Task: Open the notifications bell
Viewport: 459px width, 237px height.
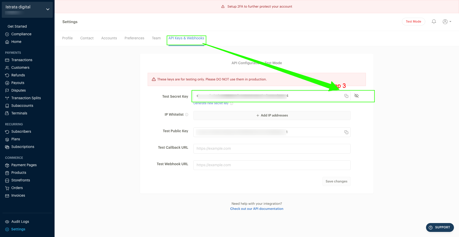Action: pyautogui.click(x=434, y=22)
